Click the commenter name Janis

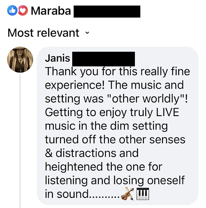click(57, 58)
